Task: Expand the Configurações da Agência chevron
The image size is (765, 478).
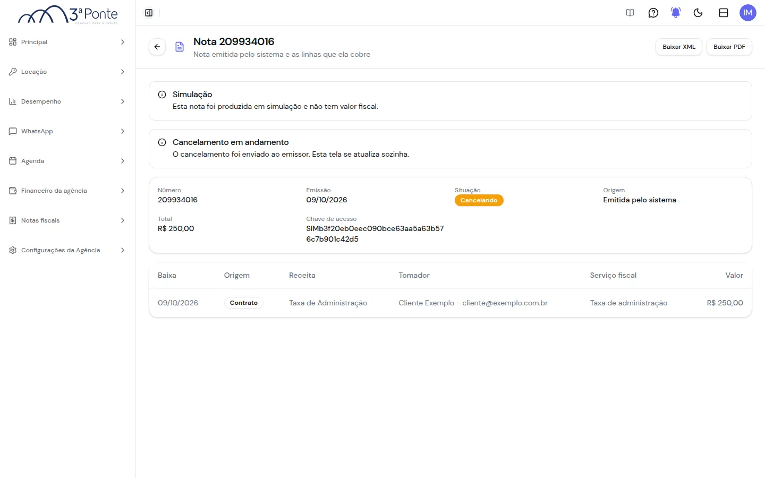Action: click(x=123, y=250)
